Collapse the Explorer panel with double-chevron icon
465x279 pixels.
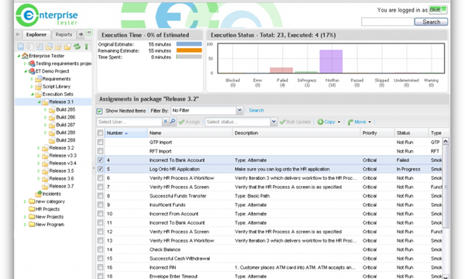[89, 32]
